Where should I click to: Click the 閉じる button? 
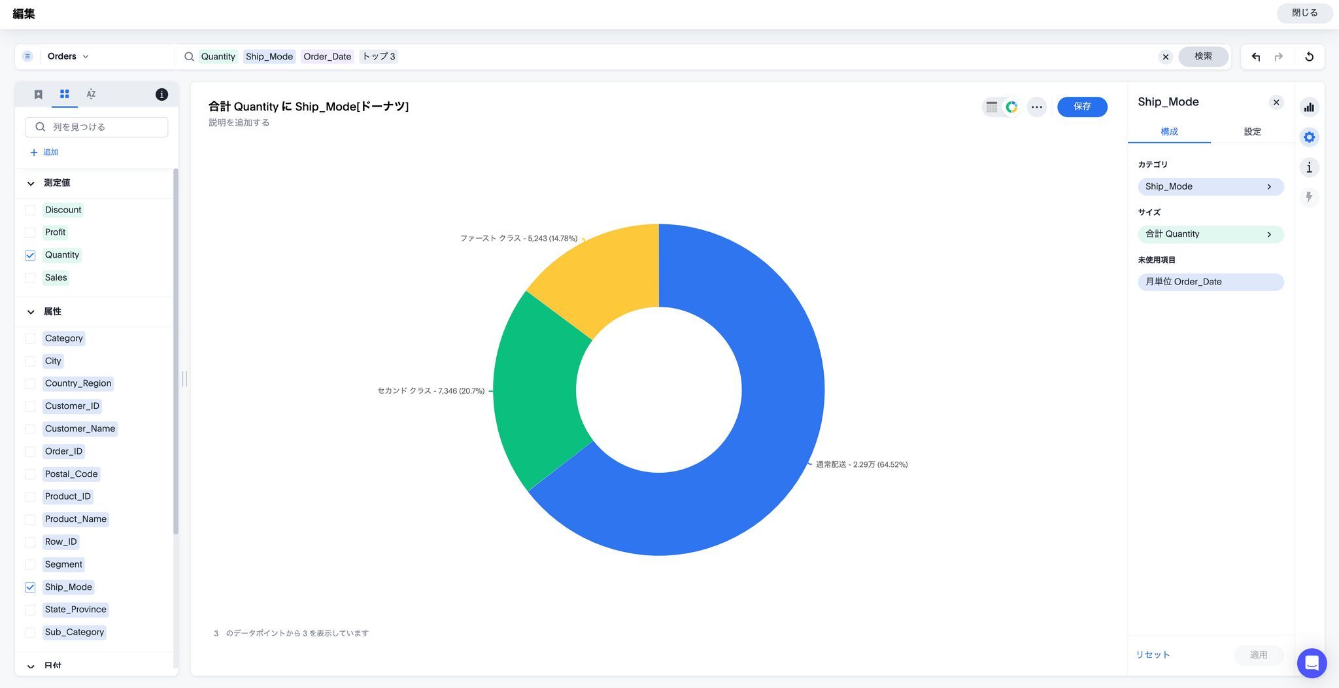pos(1304,13)
